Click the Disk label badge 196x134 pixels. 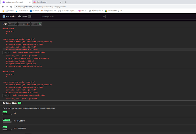click(x=5, y=127)
